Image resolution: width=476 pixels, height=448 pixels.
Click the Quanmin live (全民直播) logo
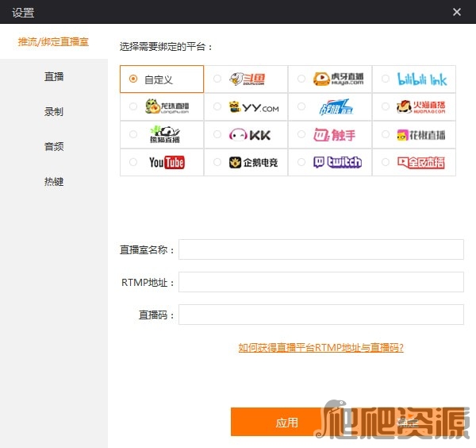tap(421, 163)
